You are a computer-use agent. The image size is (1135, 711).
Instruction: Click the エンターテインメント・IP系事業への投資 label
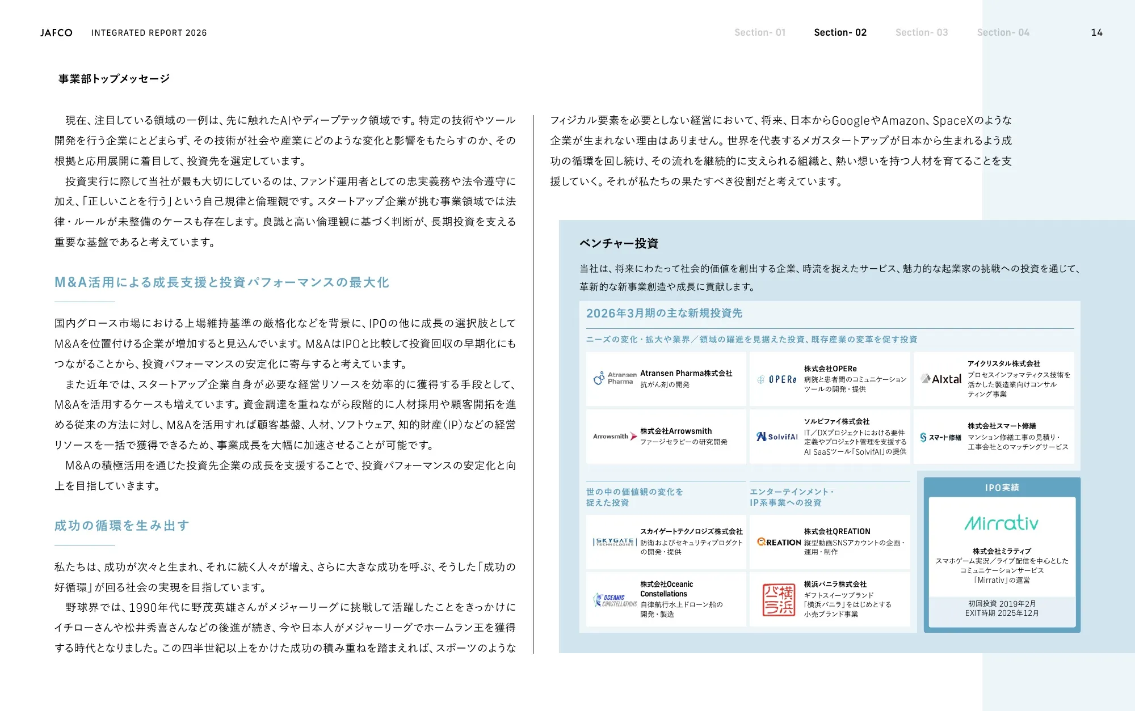click(x=792, y=497)
